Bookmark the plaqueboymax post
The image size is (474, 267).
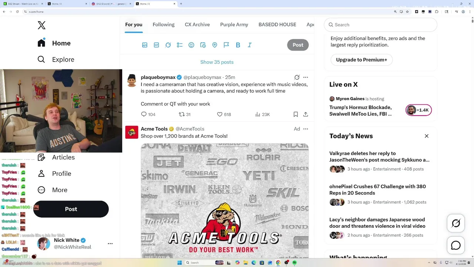pos(296,115)
